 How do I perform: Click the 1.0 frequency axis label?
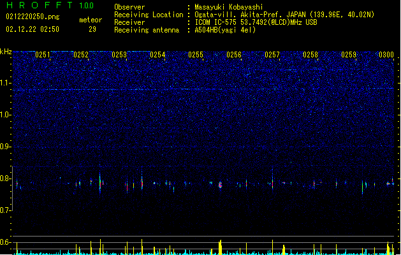coord(5,115)
